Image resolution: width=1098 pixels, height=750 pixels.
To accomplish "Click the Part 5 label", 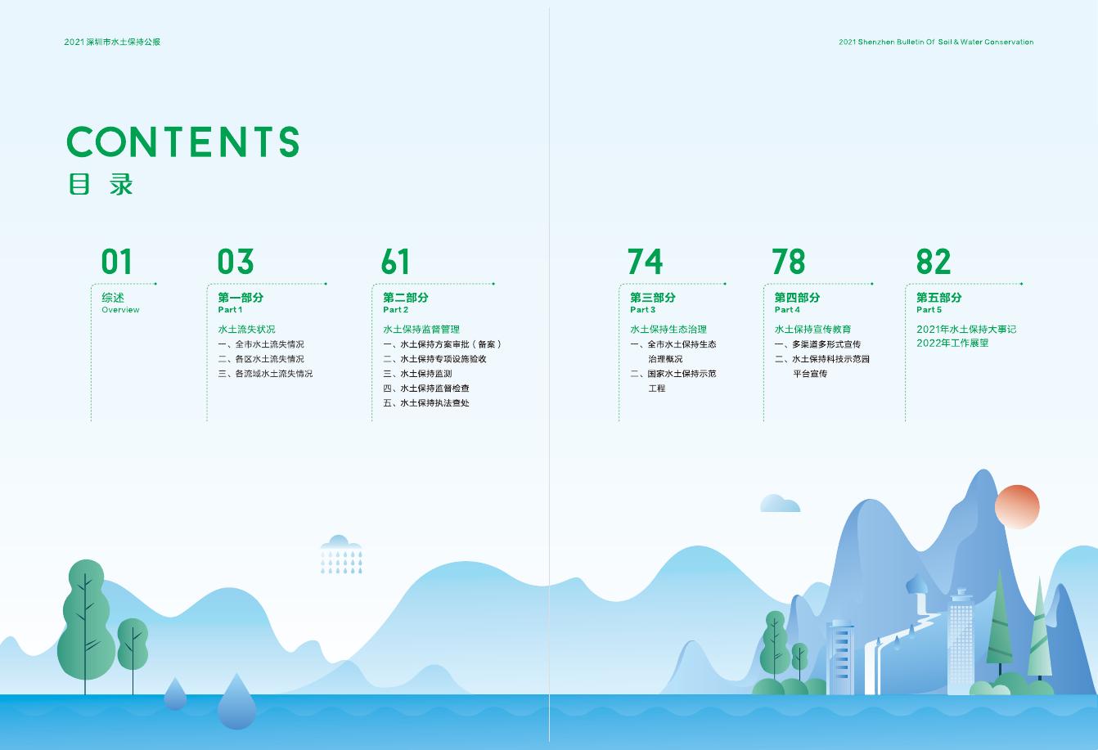I will (x=929, y=310).
